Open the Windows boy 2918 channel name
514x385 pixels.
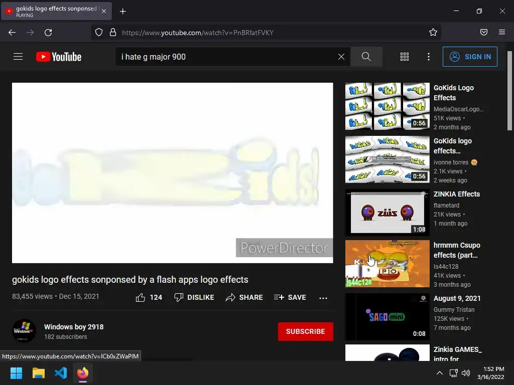tap(74, 327)
